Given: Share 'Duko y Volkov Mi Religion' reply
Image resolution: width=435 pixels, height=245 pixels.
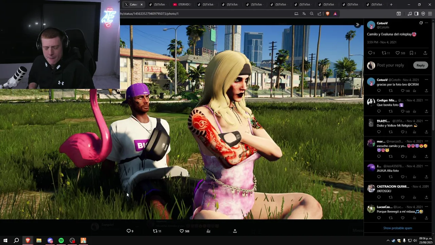Looking at the screenshot, I should click(426, 132).
